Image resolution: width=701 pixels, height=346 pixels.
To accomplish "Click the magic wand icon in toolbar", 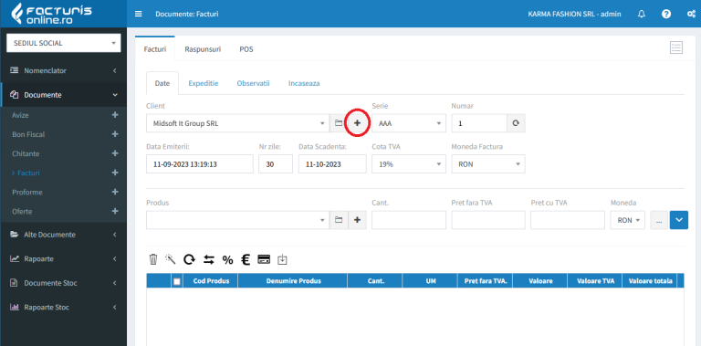I will coord(171,259).
